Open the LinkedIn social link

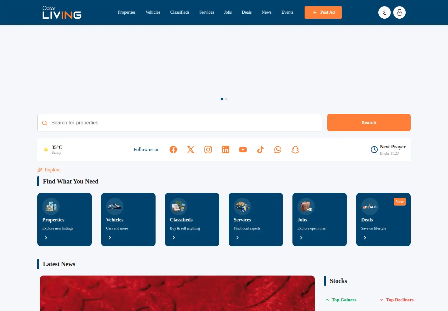coord(226,150)
